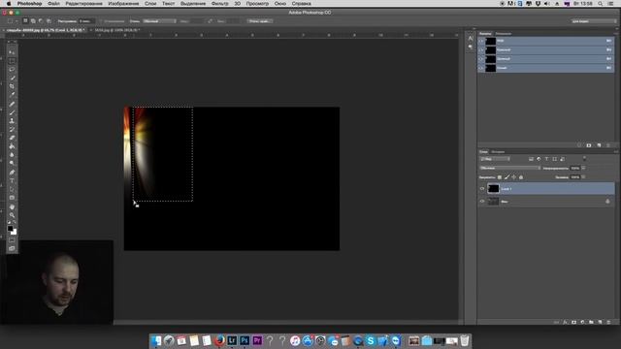Image resolution: width=621 pixels, height=349 pixels.
Task: Open the Layers panel flyout menu
Action: point(616,151)
